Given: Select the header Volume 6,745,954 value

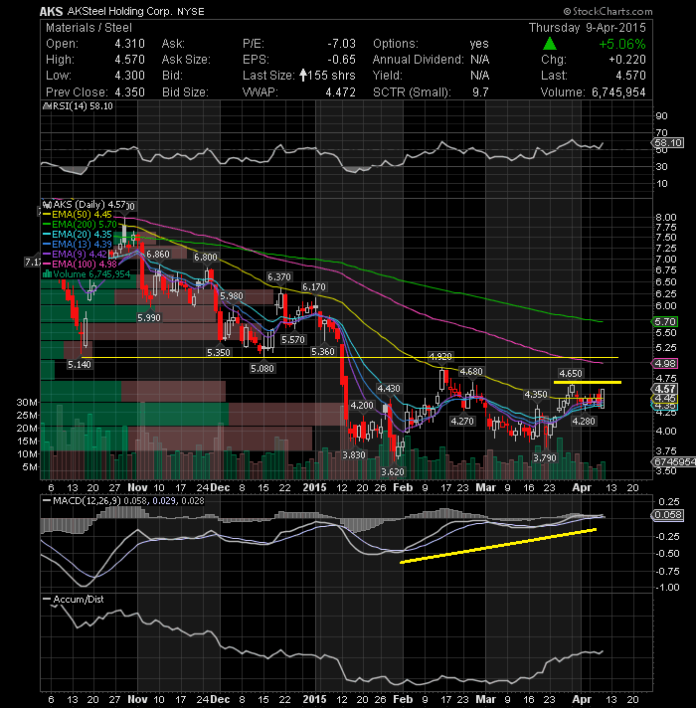Looking at the screenshot, I should point(618,91).
